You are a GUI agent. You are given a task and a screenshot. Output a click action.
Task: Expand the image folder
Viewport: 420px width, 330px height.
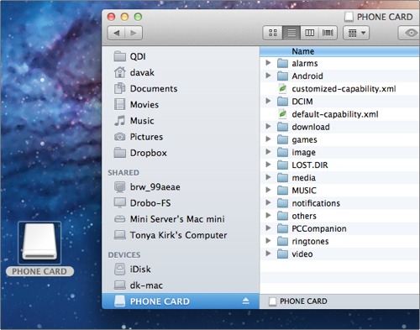(268, 152)
